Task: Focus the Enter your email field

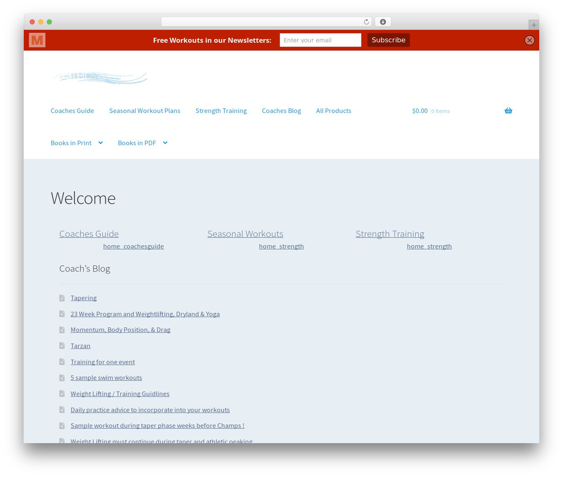Action: coord(320,40)
